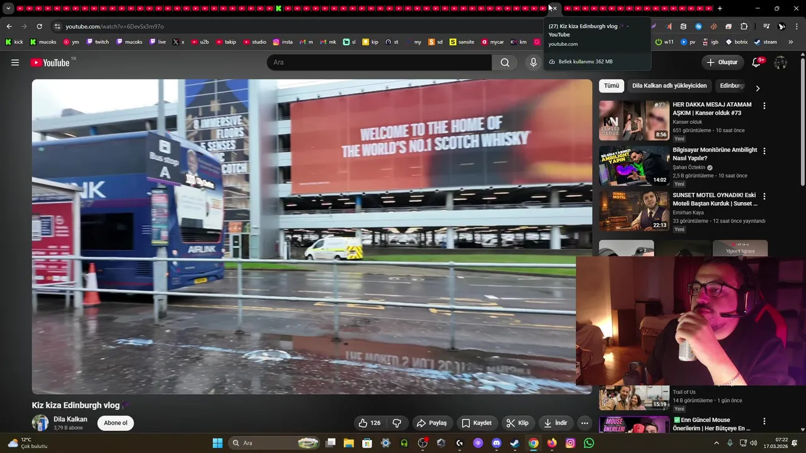
Task: Open the Kanser olduk #73 thumbnail
Action: pyautogui.click(x=634, y=120)
